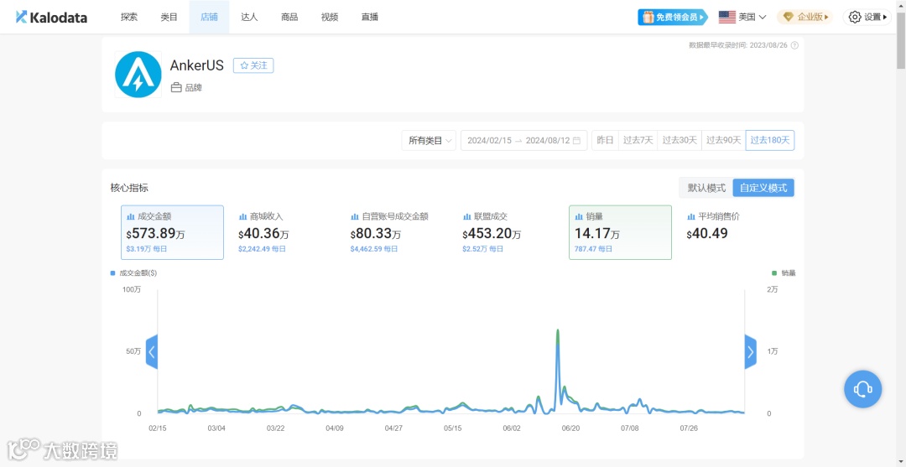The image size is (906, 467).
Task: Click the diamond icon on 企业版
Action: [x=789, y=18]
